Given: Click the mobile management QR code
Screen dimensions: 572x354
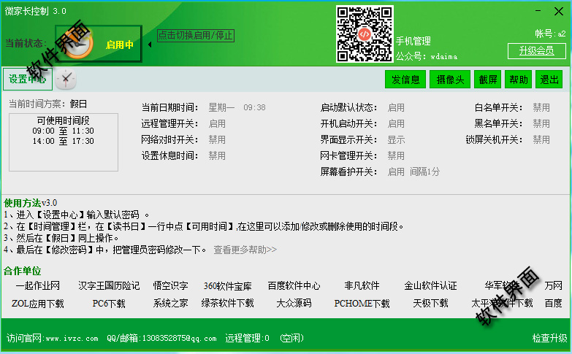Looking at the screenshot, I should pyautogui.click(x=365, y=34).
